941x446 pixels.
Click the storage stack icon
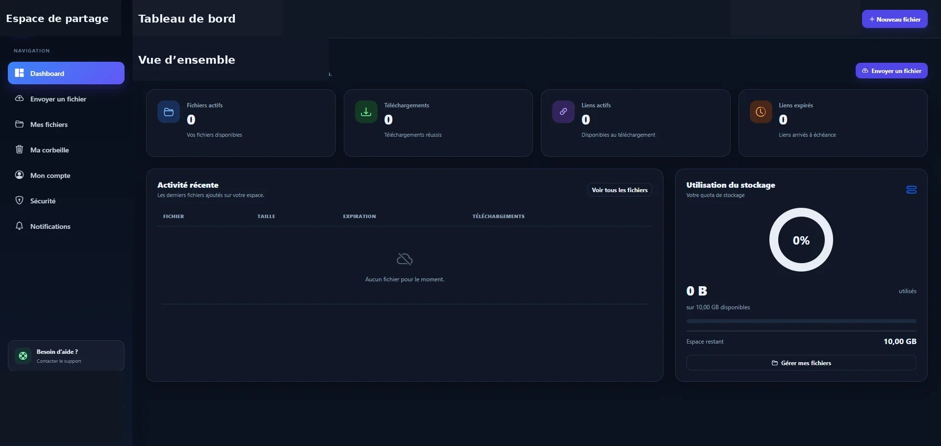point(912,190)
